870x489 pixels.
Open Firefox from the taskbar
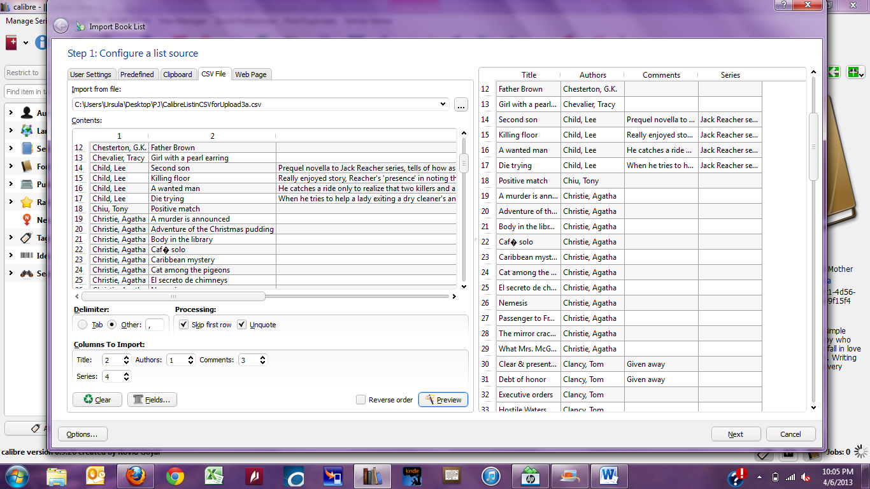click(x=136, y=476)
